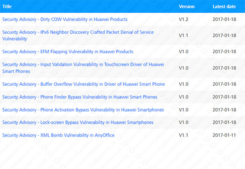Viewport: 245px width, 169px height.
Task: Select date 2017-01-18 in EFM Flapping row
Action: click(224, 52)
